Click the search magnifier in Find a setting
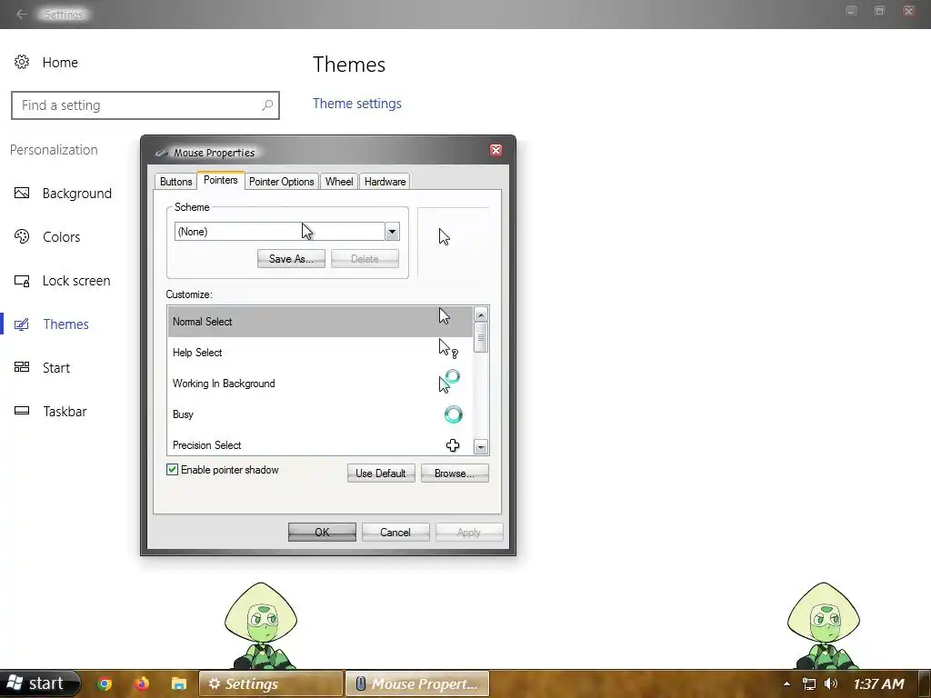Viewport: 931px width, 698px height. 267,105
